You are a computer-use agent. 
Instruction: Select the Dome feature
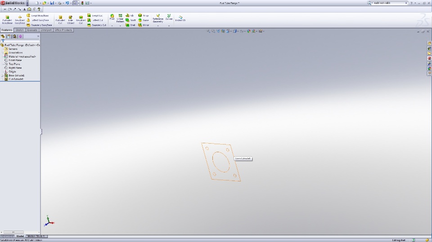pyautogui.click(x=144, y=20)
